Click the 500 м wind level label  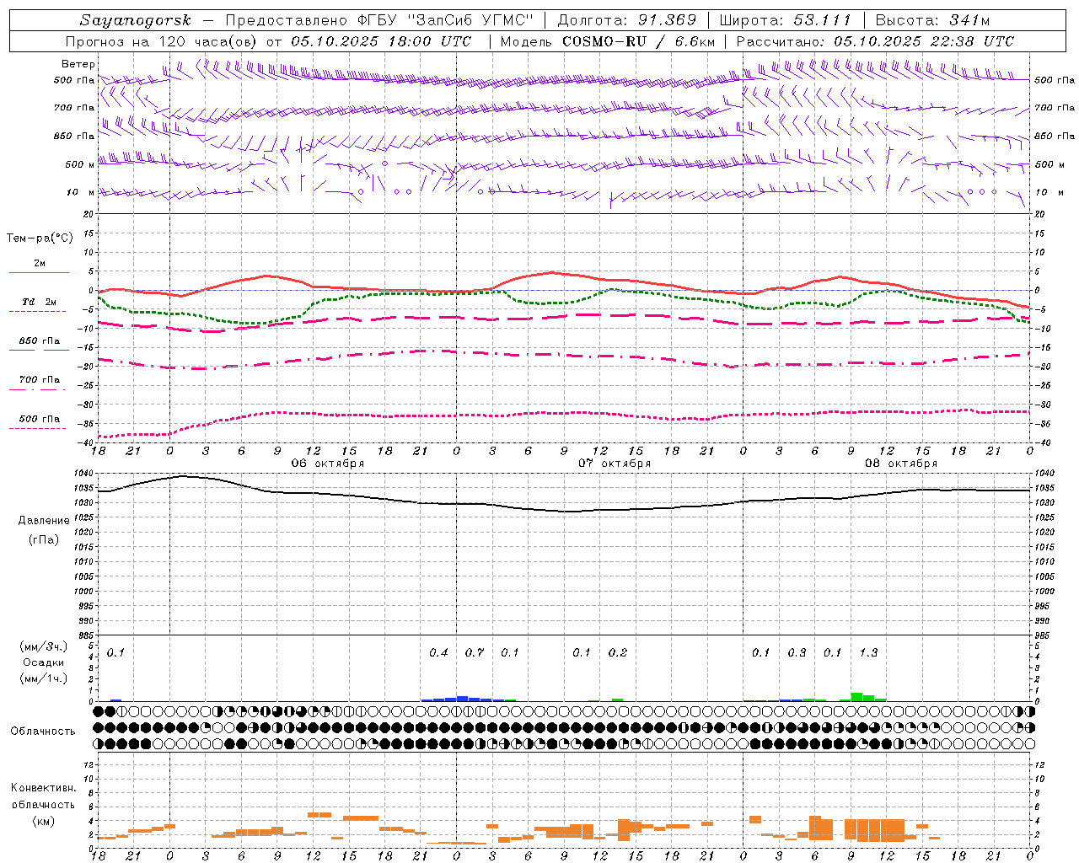[80, 164]
